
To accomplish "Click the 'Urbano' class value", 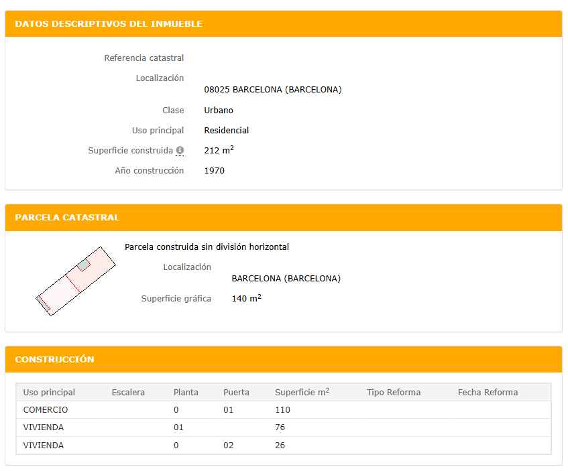I will click(219, 110).
